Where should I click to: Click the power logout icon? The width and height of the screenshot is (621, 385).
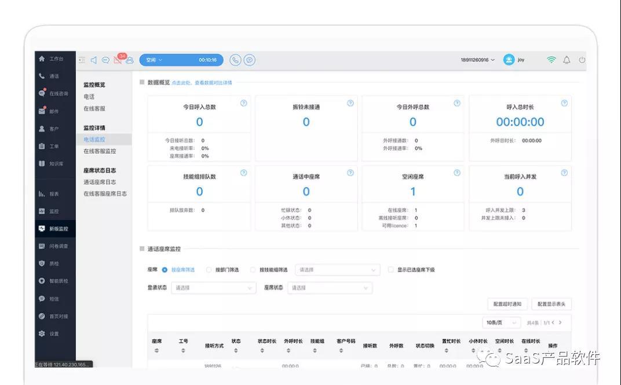pos(582,60)
